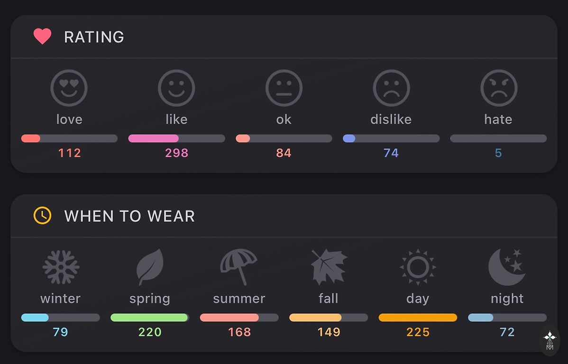Click the RATING section heading

coord(94,37)
